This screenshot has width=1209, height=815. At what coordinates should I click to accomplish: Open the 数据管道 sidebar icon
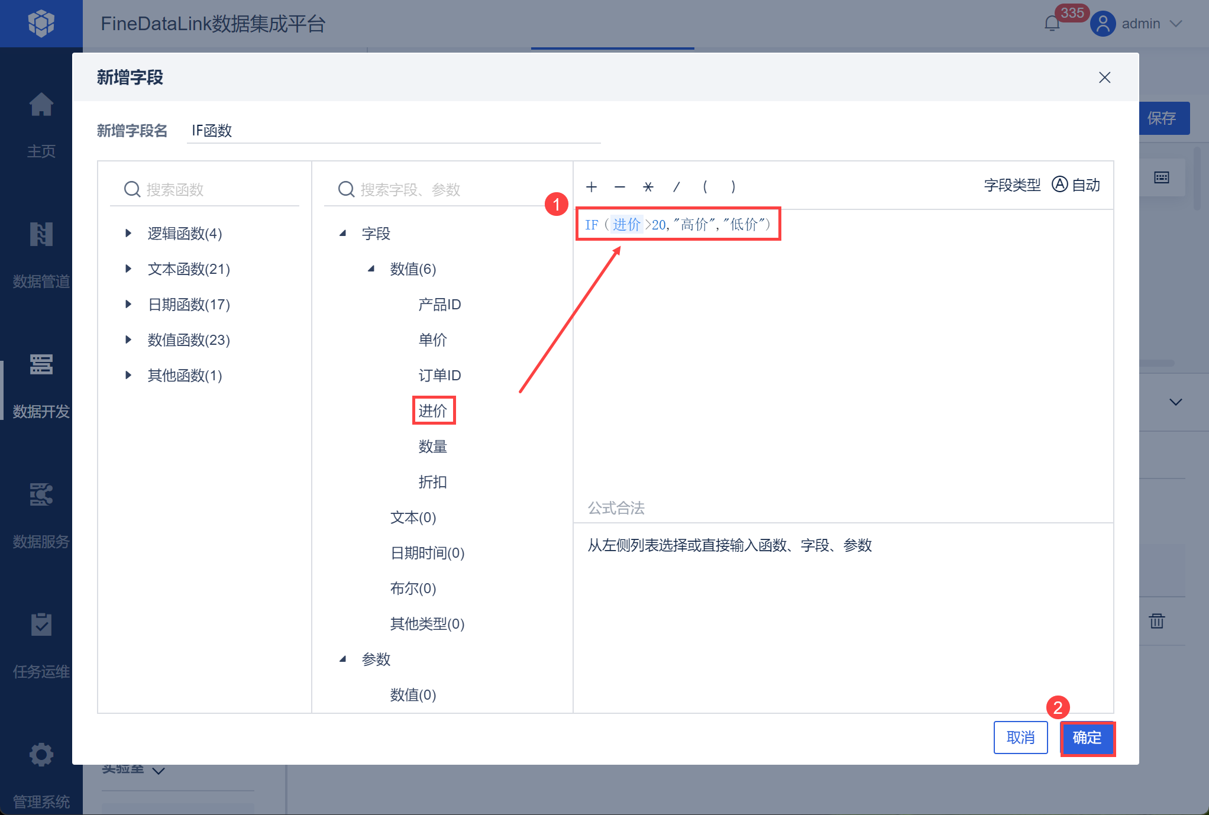point(41,235)
